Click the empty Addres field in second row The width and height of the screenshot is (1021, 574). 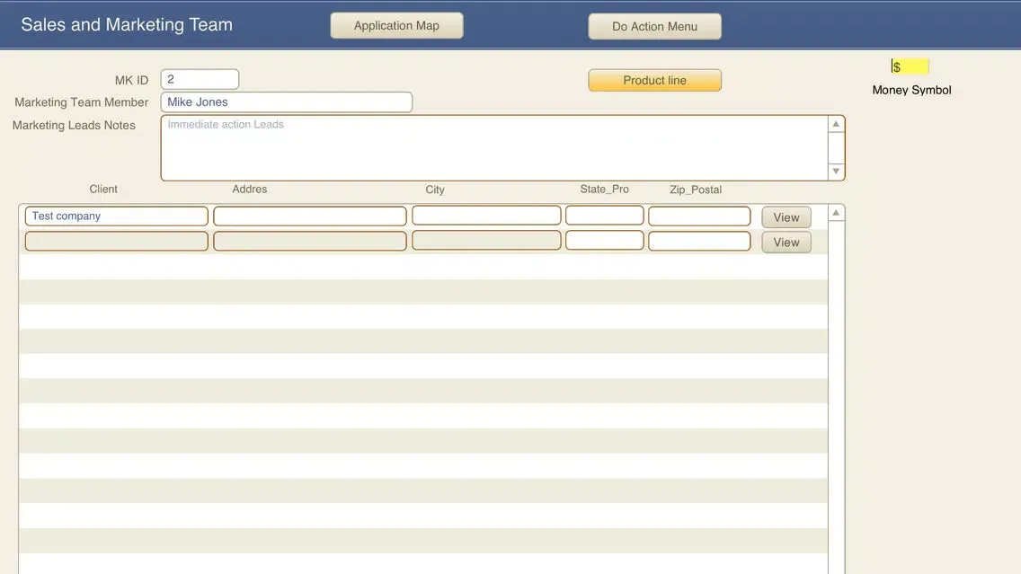tap(310, 241)
